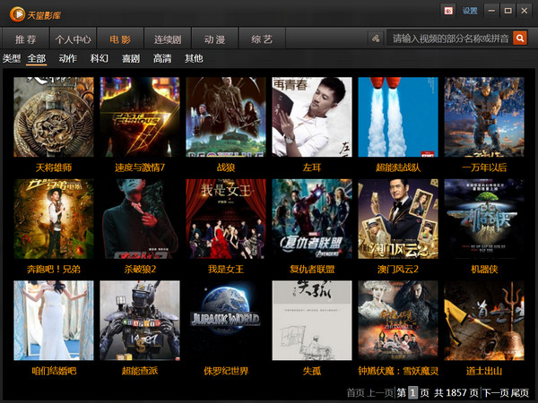Open the 复仇者联盟 poster

pos(312,219)
